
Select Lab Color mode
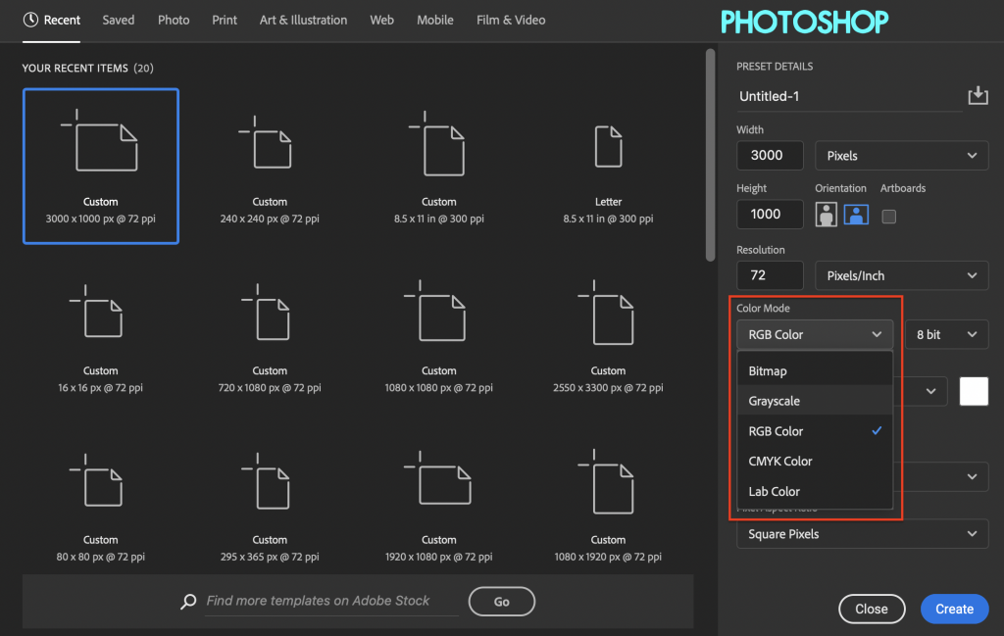815,491
